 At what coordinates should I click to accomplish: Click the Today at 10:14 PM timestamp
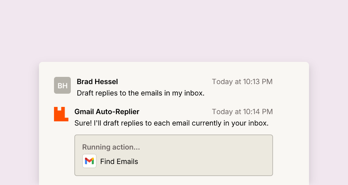[x=242, y=111]
